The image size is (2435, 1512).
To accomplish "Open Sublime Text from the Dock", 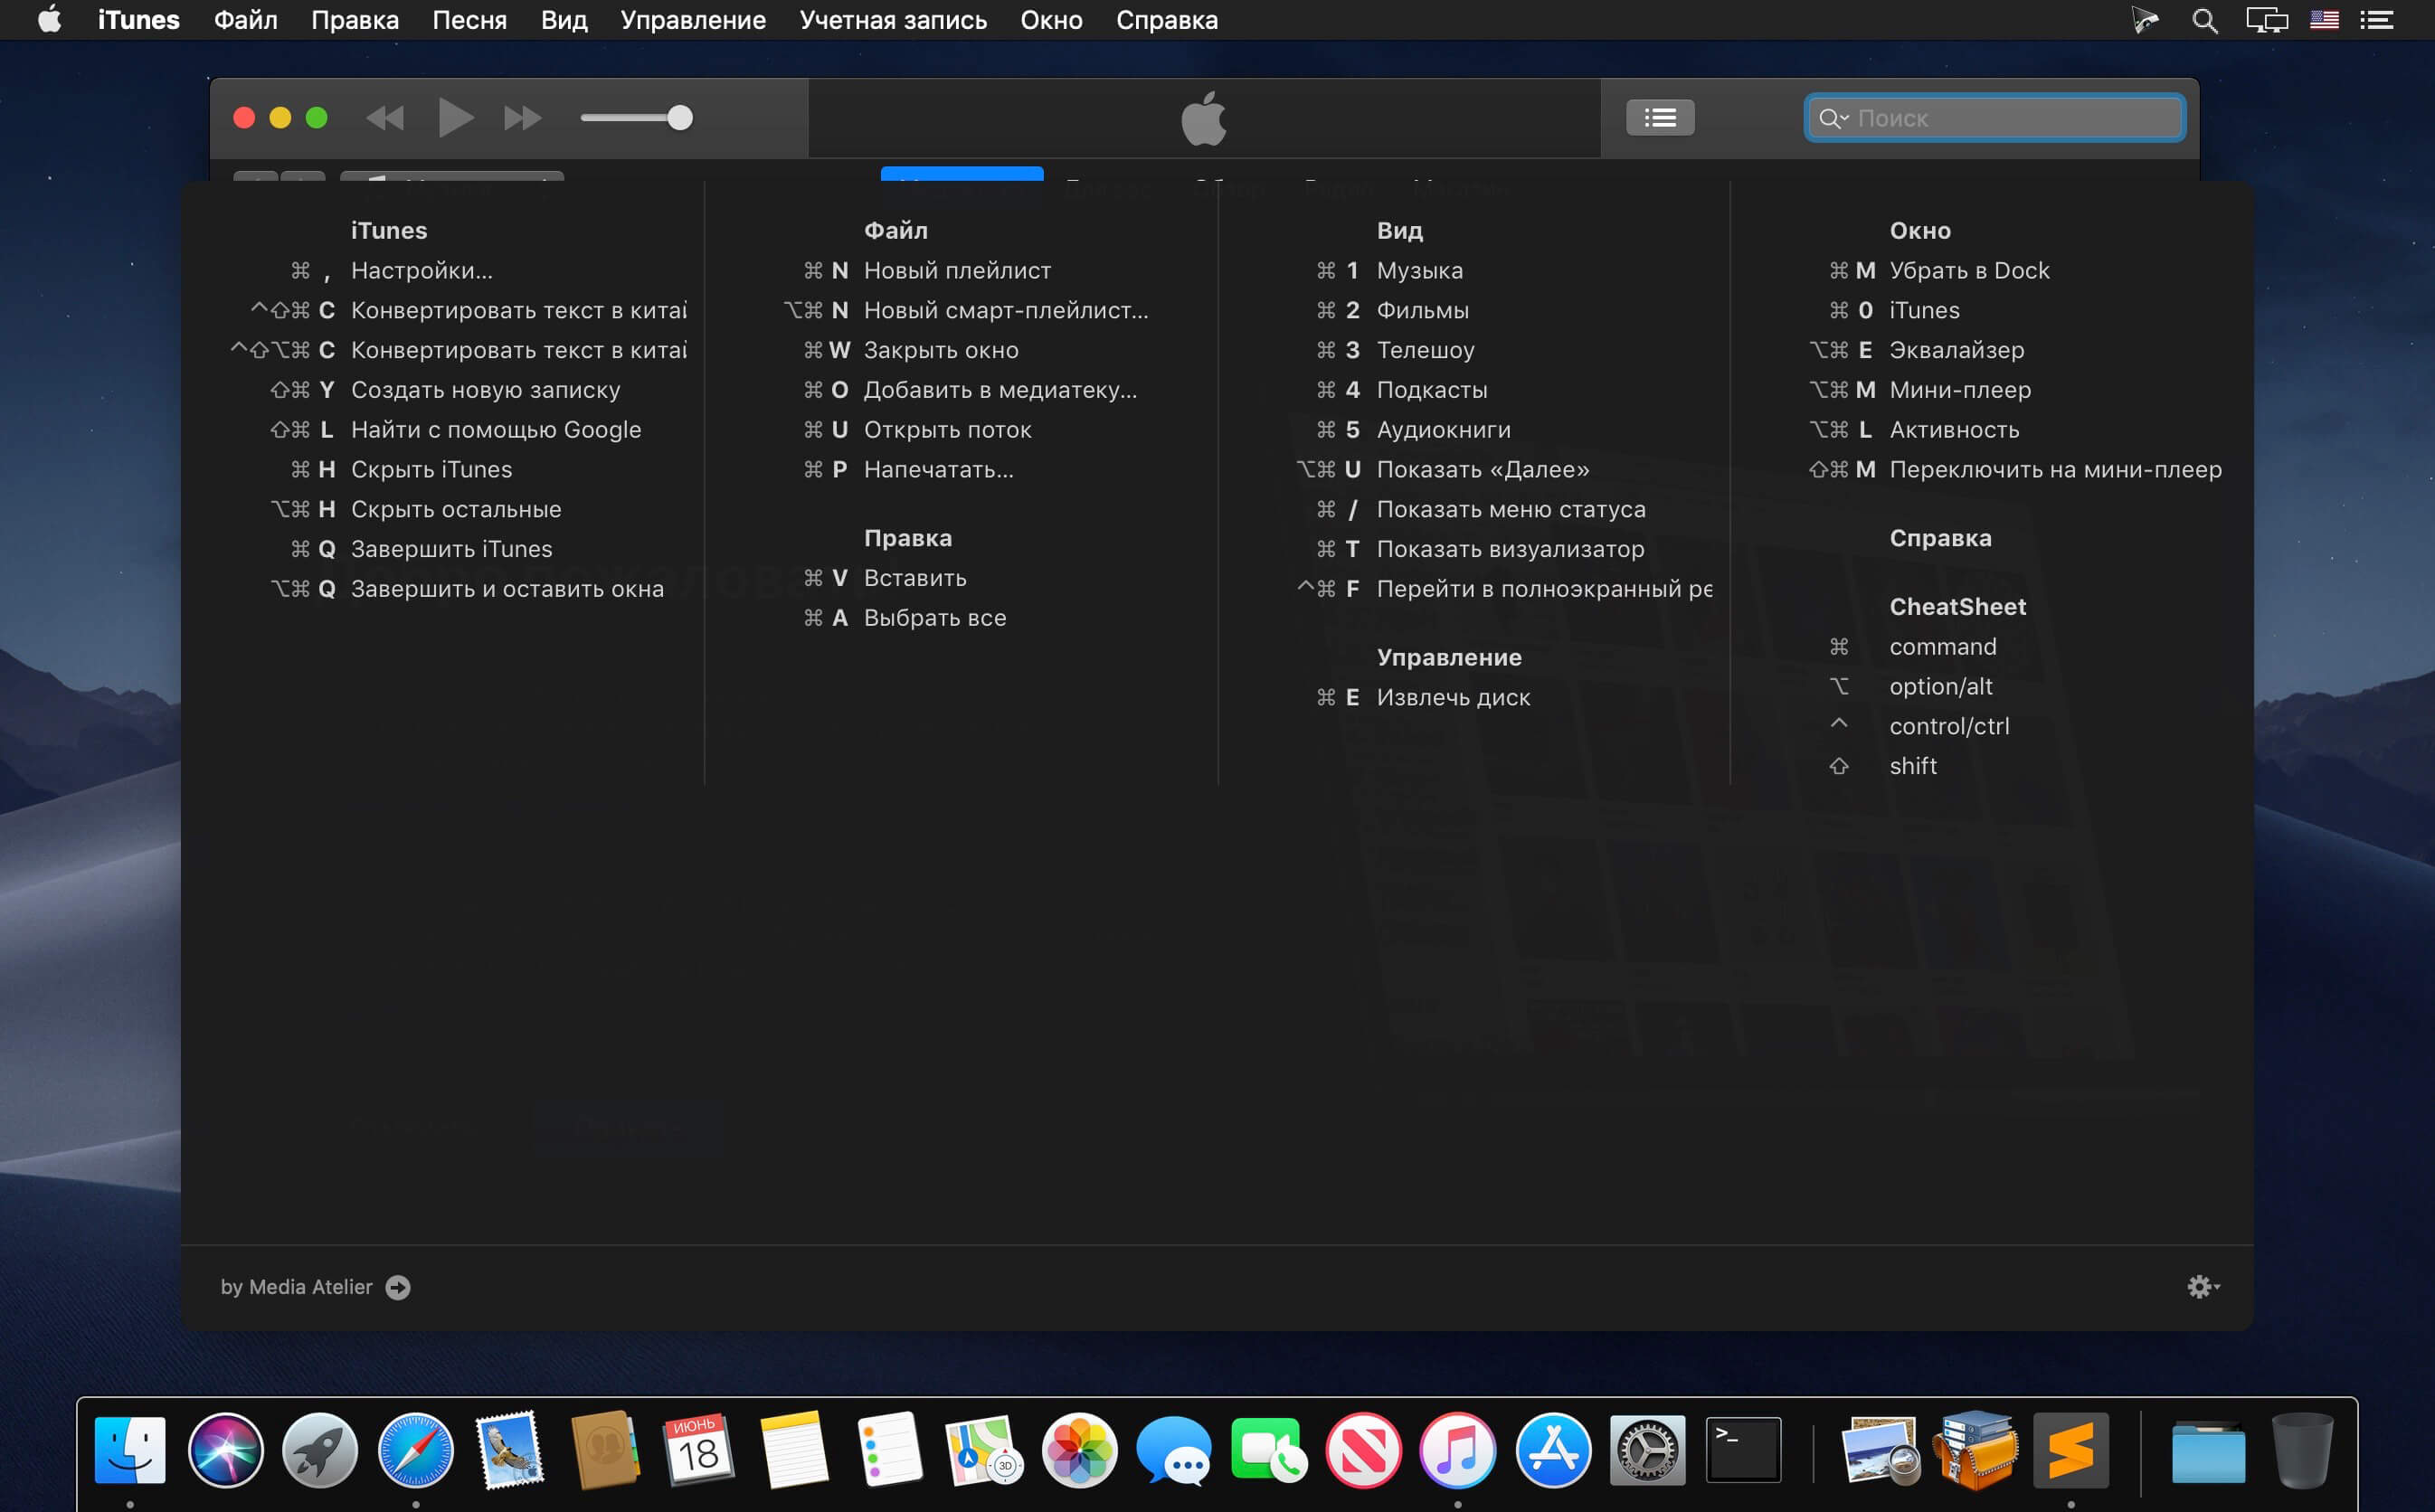I will pyautogui.click(x=2071, y=1450).
